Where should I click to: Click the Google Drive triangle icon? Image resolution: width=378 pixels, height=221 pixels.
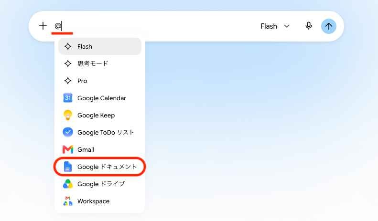click(68, 184)
